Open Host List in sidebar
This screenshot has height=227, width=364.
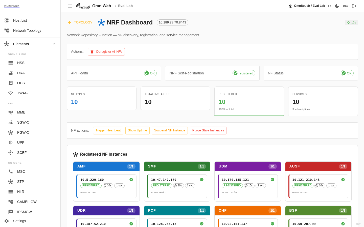(x=30, y=20)
